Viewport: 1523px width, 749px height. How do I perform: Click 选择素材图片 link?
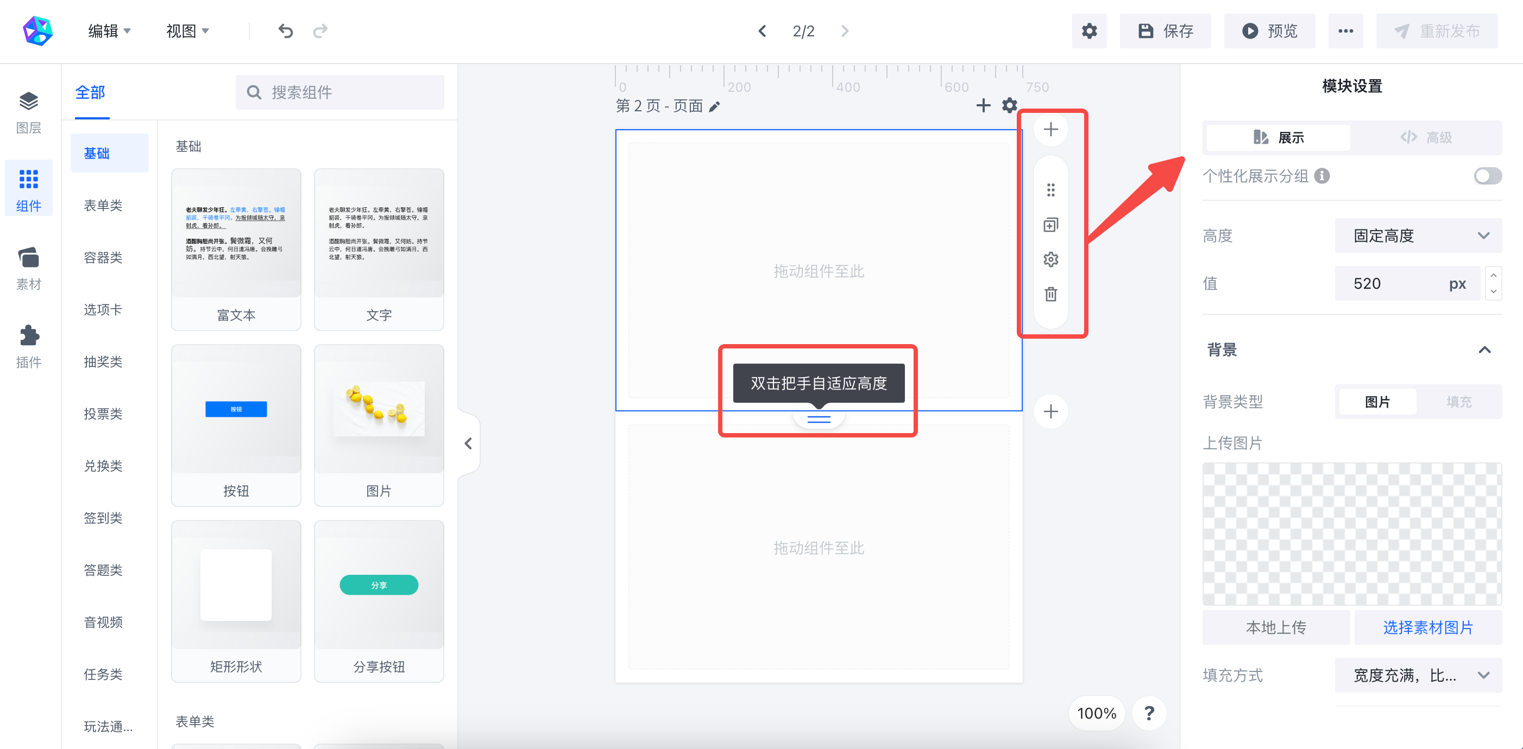tap(1427, 627)
